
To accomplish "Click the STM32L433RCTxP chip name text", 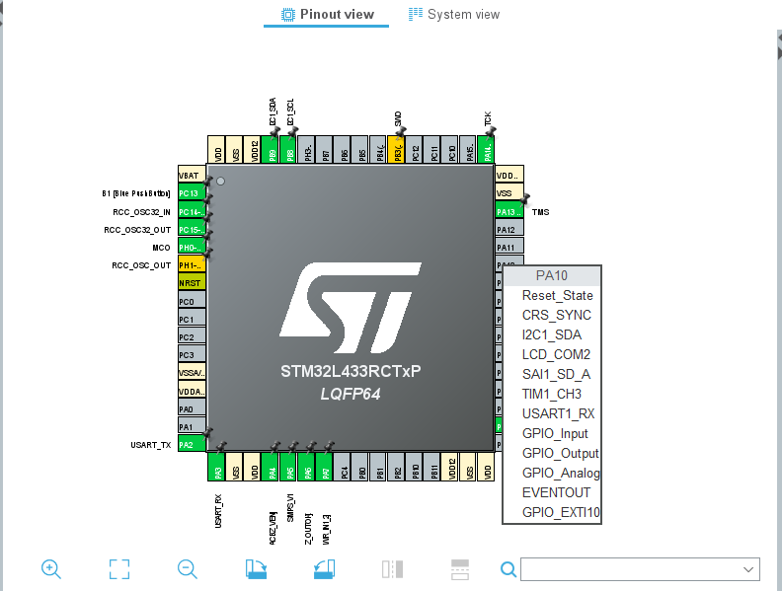I will pyautogui.click(x=351, y=371).
